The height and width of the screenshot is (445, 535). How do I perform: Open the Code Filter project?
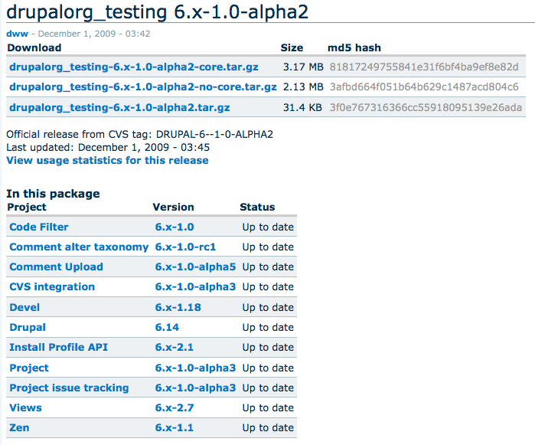(39, 227)
